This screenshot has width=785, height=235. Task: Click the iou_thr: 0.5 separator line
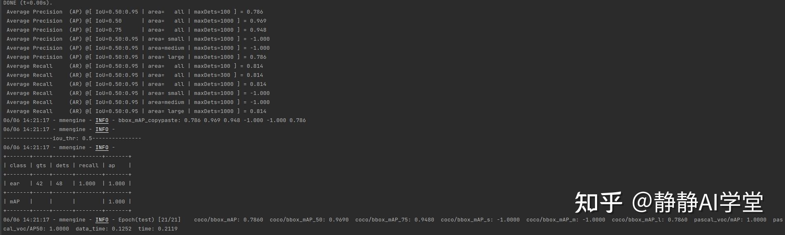tap(72, 138)
